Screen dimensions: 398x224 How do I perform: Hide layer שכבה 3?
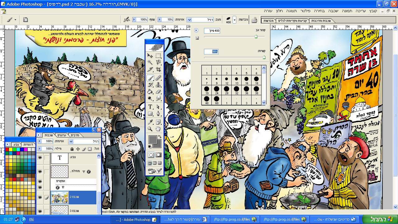40,211
